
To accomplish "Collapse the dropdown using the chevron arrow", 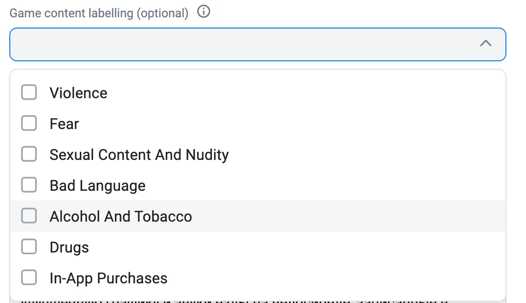I will pos(485,43).
